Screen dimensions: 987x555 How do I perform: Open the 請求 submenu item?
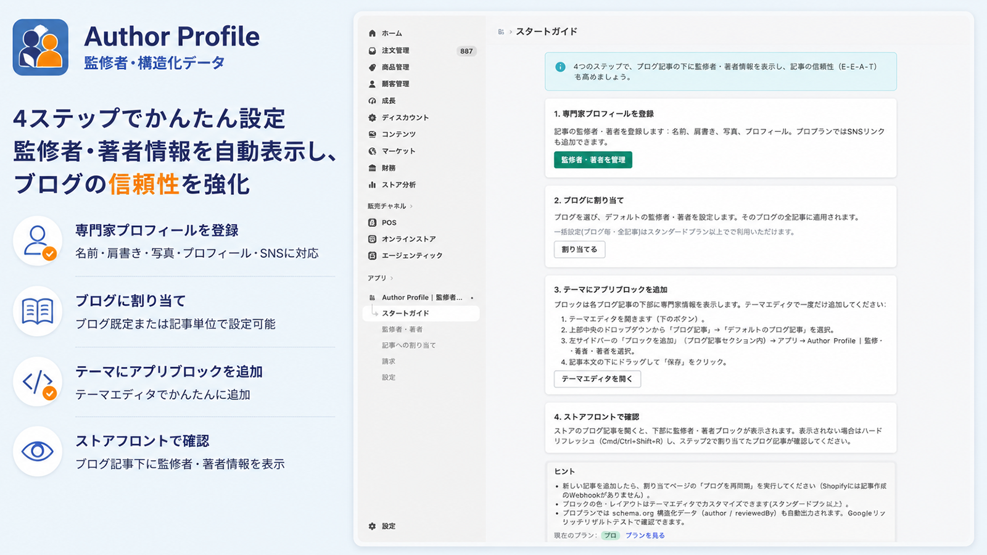click(389, 361)
